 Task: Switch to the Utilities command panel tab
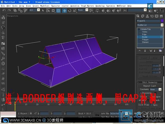(161, 16)
